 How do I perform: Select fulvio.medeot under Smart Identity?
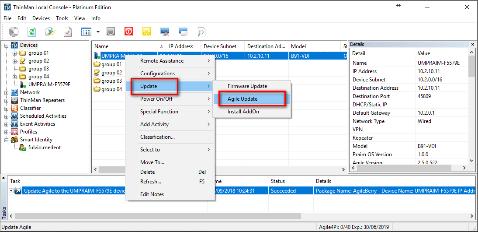(45, 148)
